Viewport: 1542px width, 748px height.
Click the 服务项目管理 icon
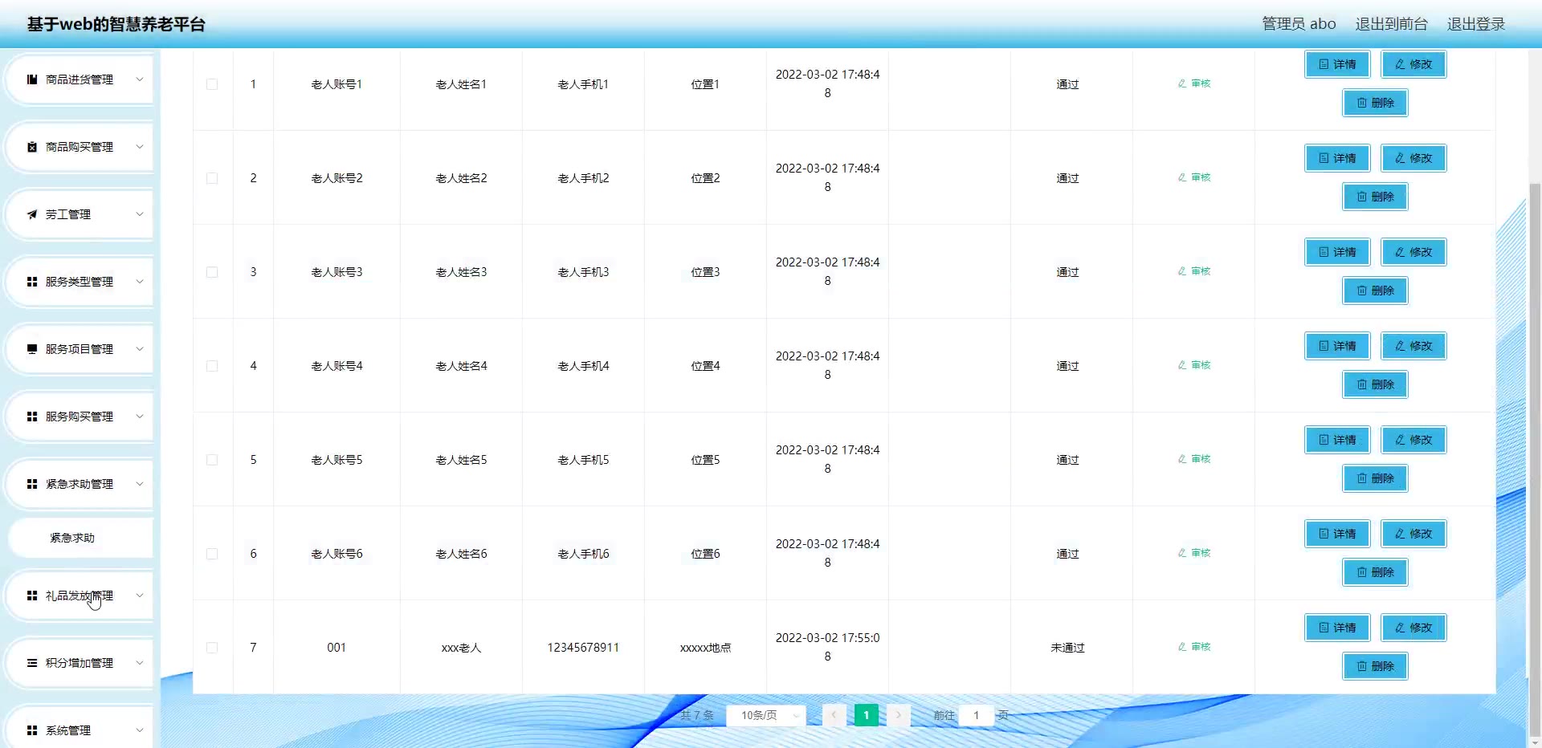tap(32, 349)
